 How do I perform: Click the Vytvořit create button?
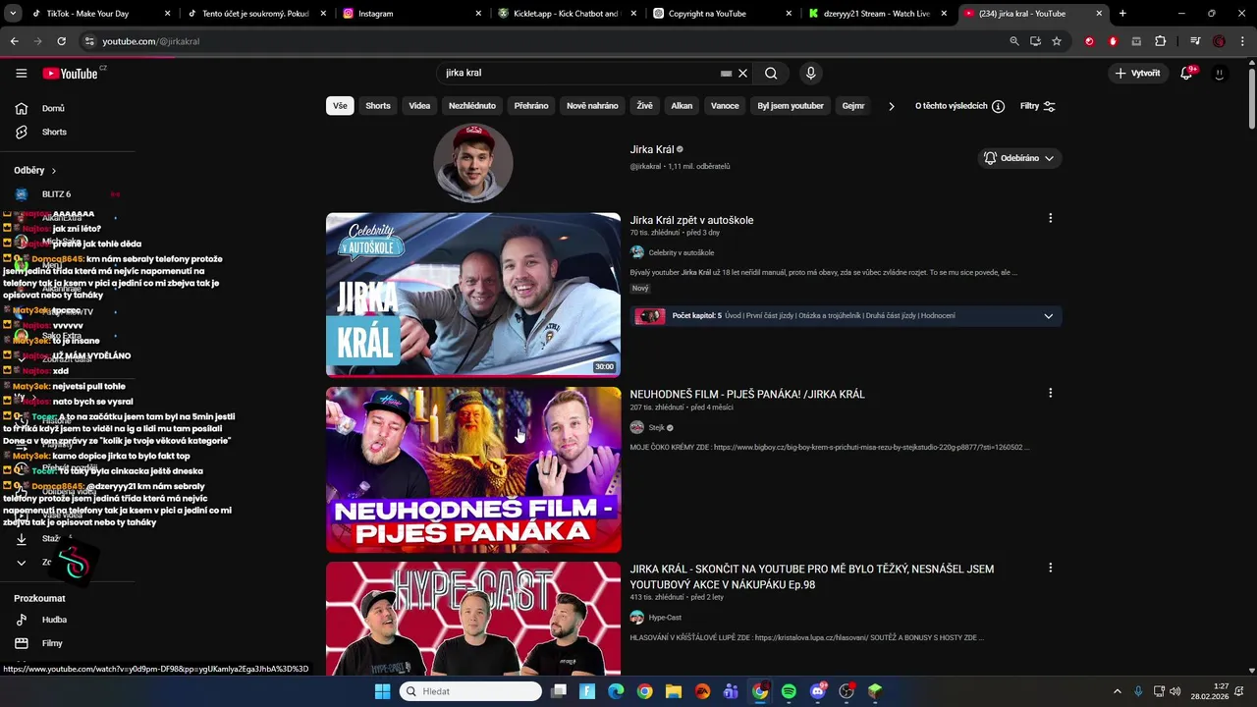pyautogui.click(x=1137, y=73)
